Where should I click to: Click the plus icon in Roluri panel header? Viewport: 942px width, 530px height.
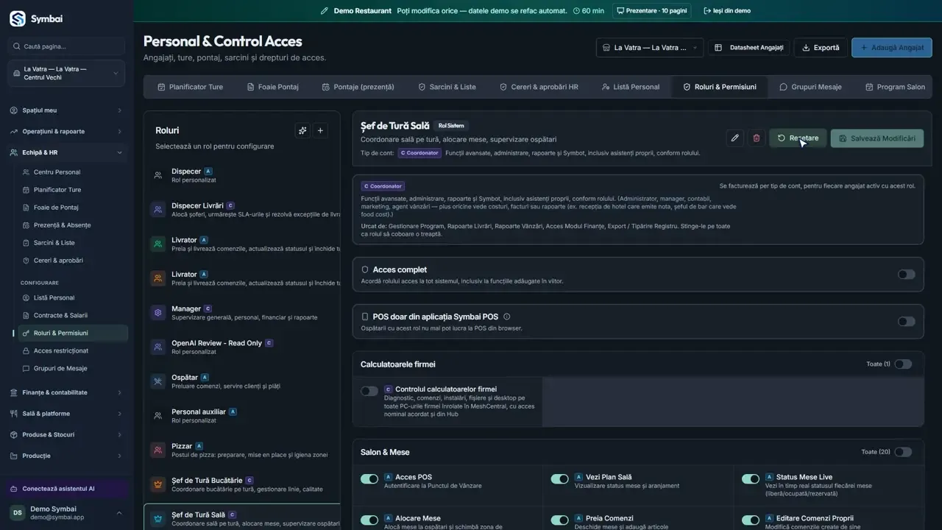click(320, 130)
